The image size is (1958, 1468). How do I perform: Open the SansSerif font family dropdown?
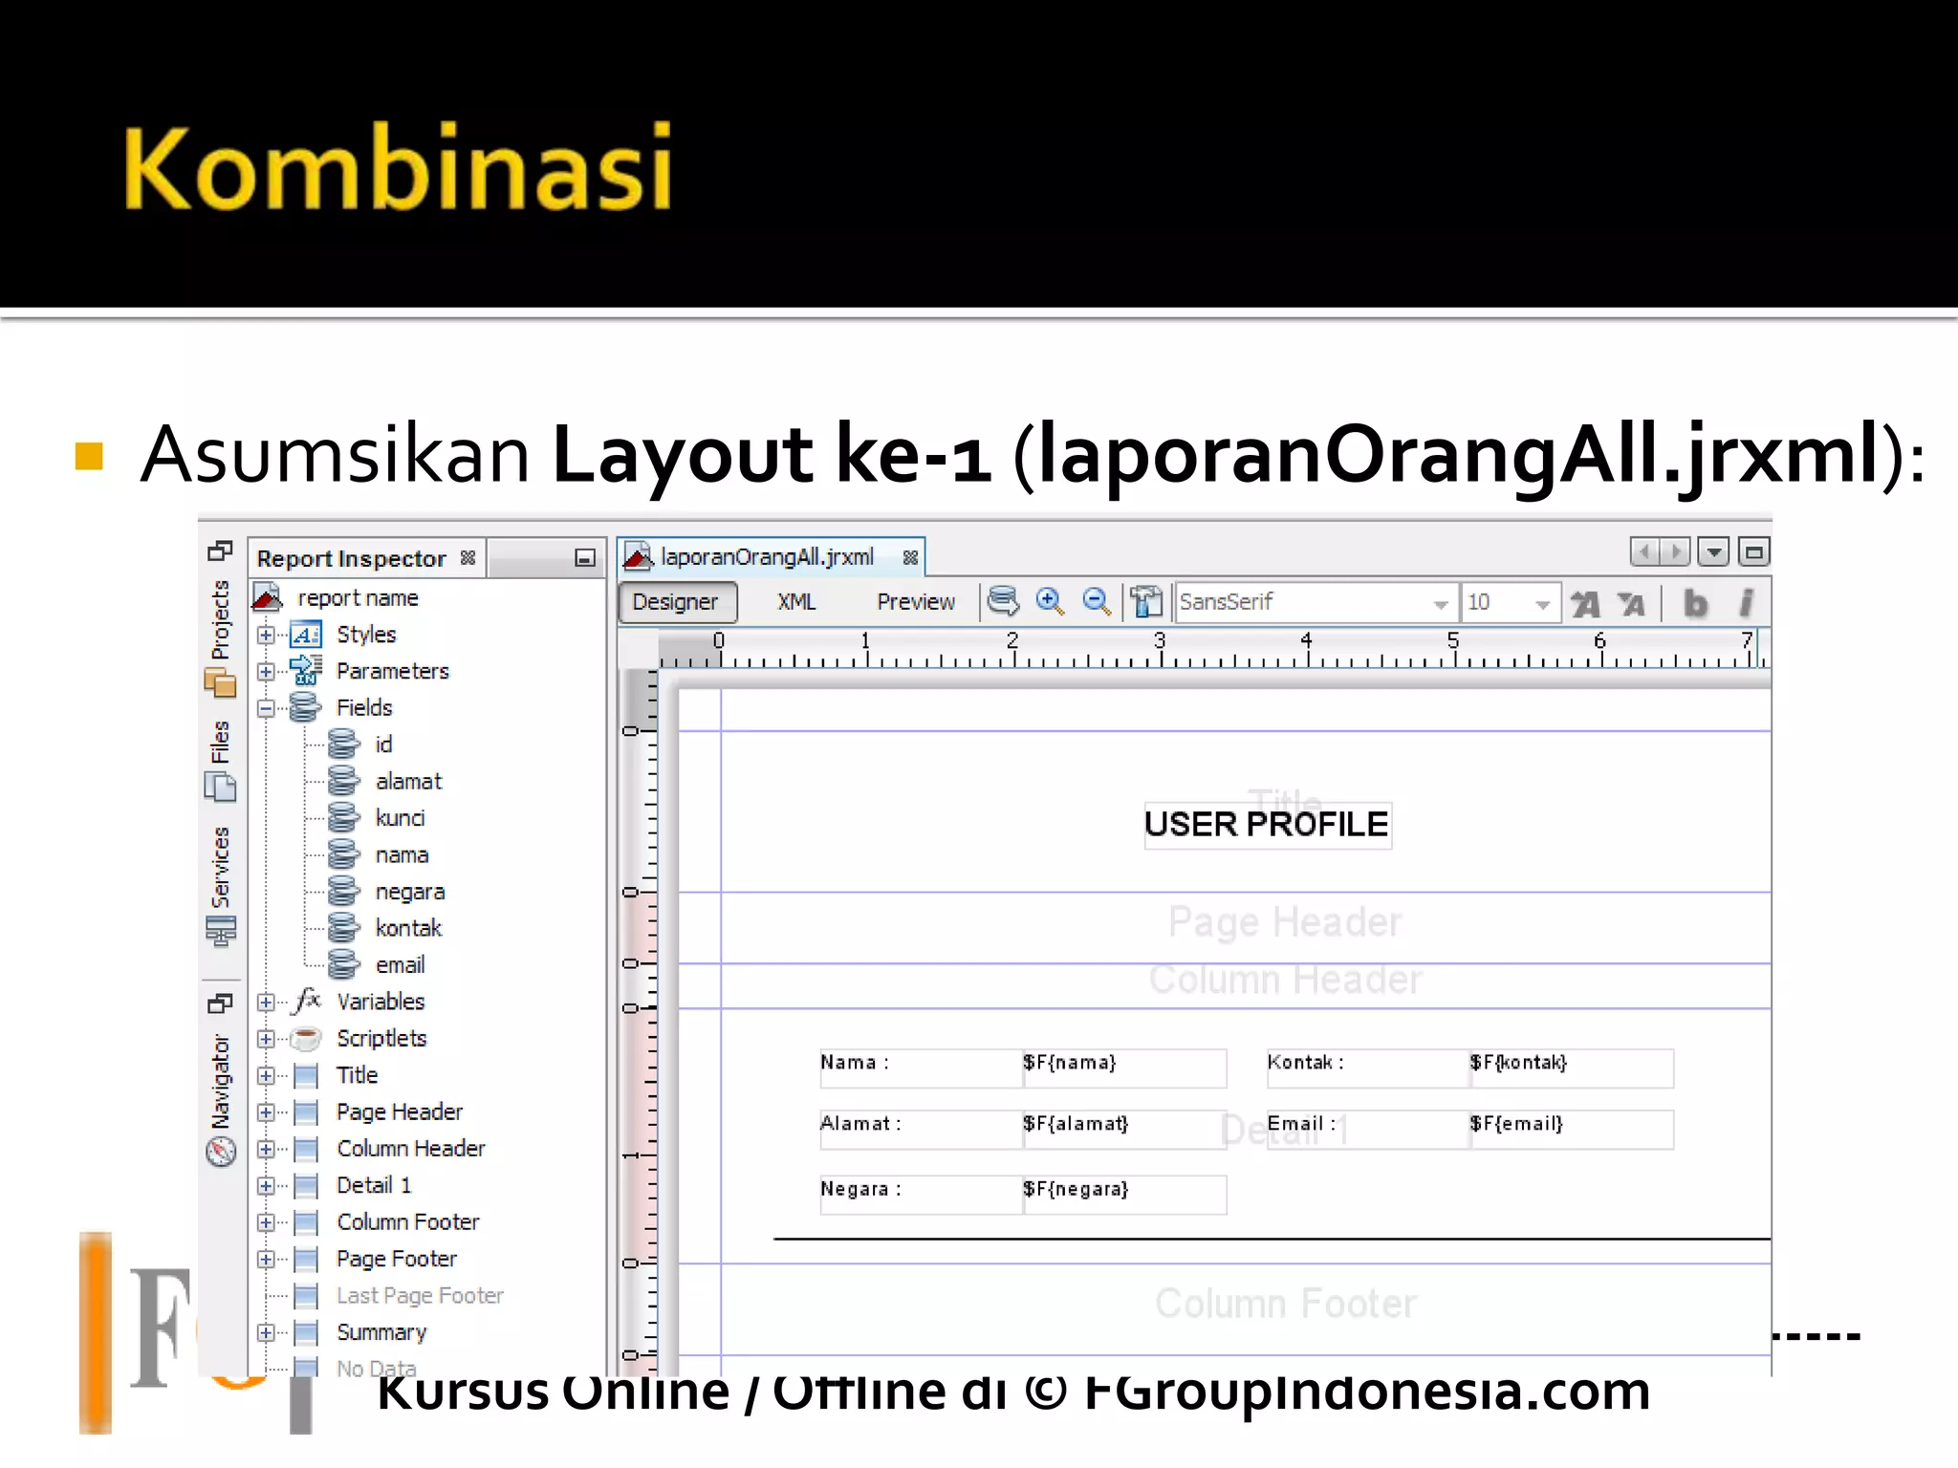[1440, 603]
